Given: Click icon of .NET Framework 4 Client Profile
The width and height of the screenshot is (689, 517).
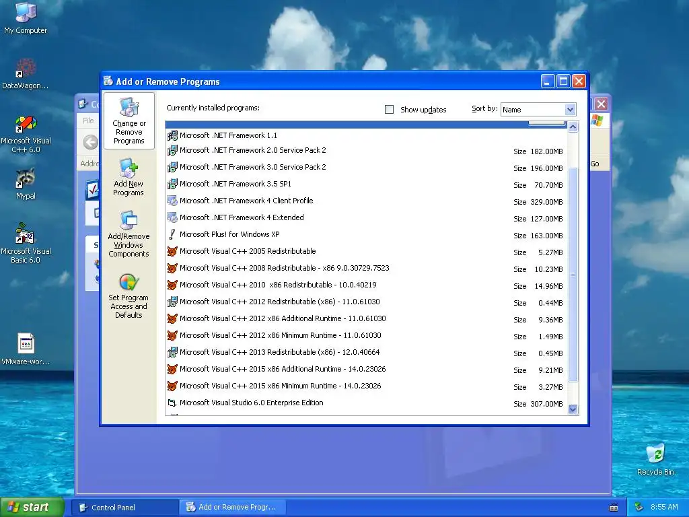Looking at the screenshot, I should (x=172, y=201).
